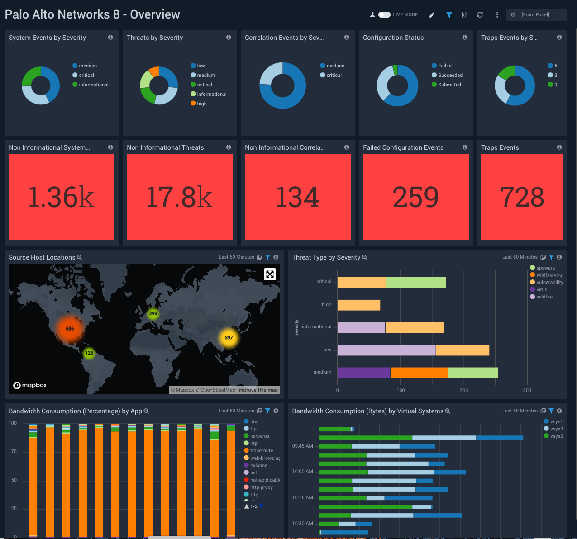Click the 17.8k Non Informational Threats tile
Viewport: 577px width, 539px height.
[x=180, y=197]
